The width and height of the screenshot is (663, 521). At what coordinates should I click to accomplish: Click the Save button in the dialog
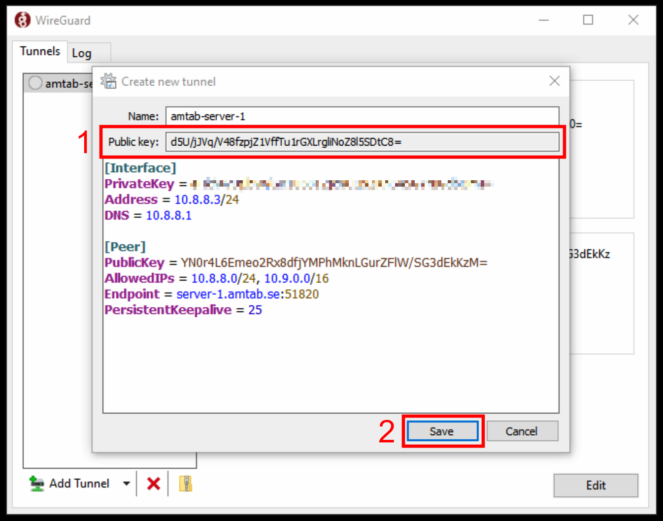(x=442, y=431)
